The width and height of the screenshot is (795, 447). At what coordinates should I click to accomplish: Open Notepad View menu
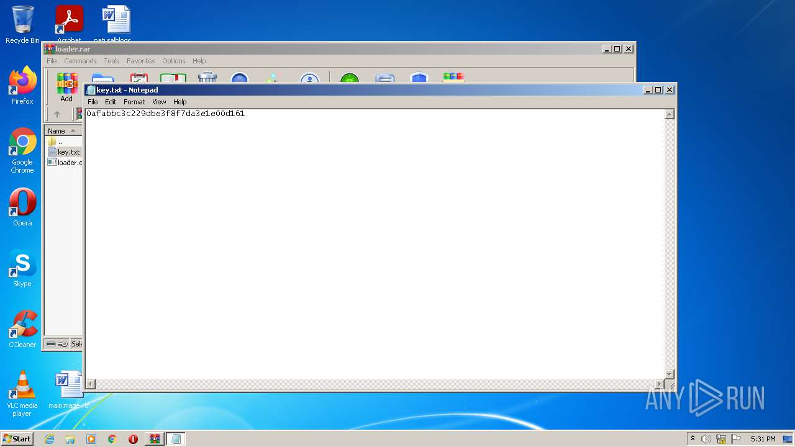pos(159,102)
